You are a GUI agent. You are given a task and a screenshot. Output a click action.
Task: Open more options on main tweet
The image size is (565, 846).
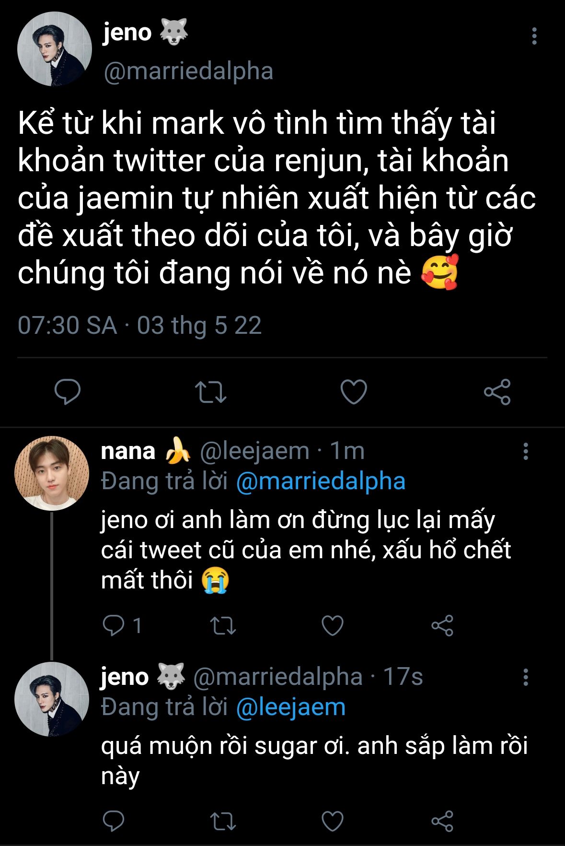[534, 36]
